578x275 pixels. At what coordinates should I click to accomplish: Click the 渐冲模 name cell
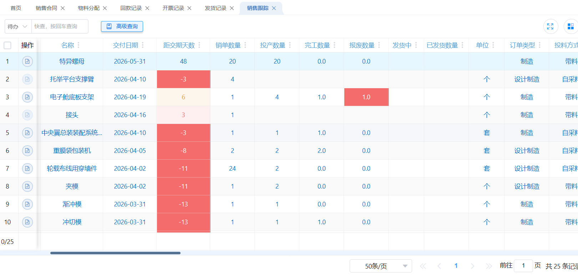click(x=72, y=204)
